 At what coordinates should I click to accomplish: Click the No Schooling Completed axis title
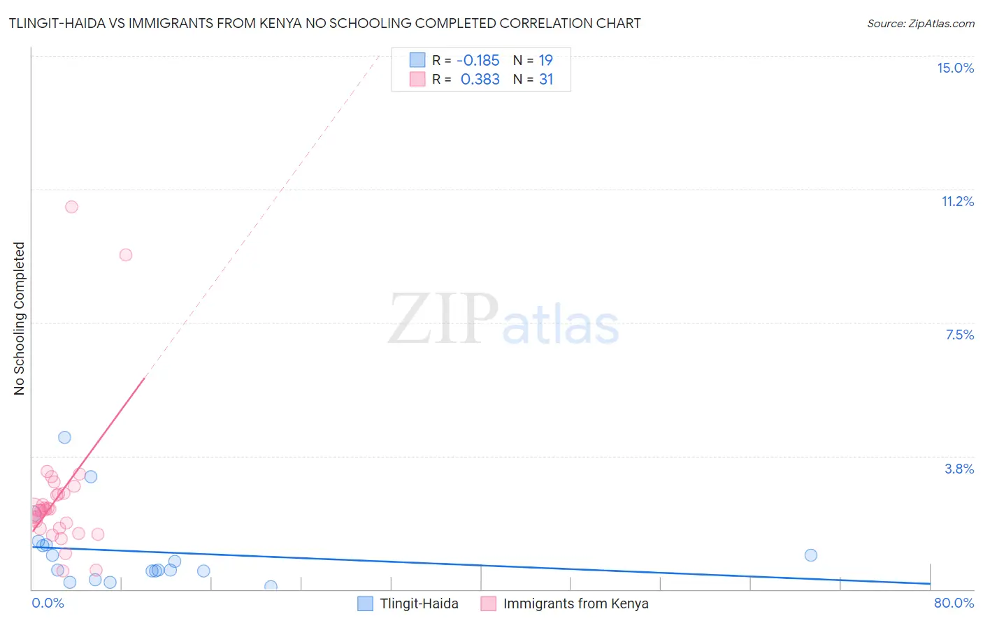click(19, 318)
